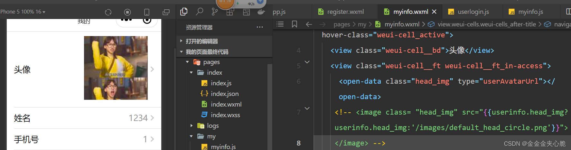Click the orange 81% floating indicator
Image resolution: width=571 pixels, height=150 pixels.
(x=225, y=3)
